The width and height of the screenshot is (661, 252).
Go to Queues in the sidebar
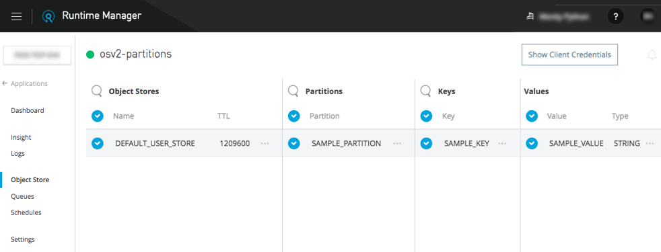pos(22,196)
